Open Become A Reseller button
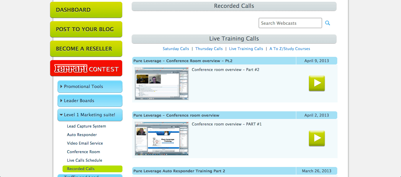401x177 pixels. click(86, 49)
